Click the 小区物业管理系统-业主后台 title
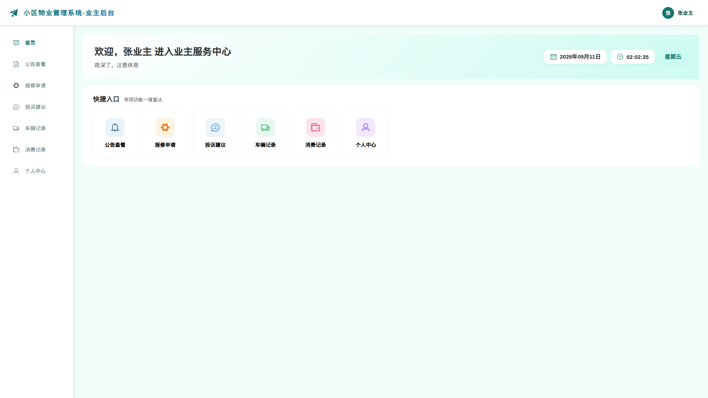708x398 pixels. 69,13
